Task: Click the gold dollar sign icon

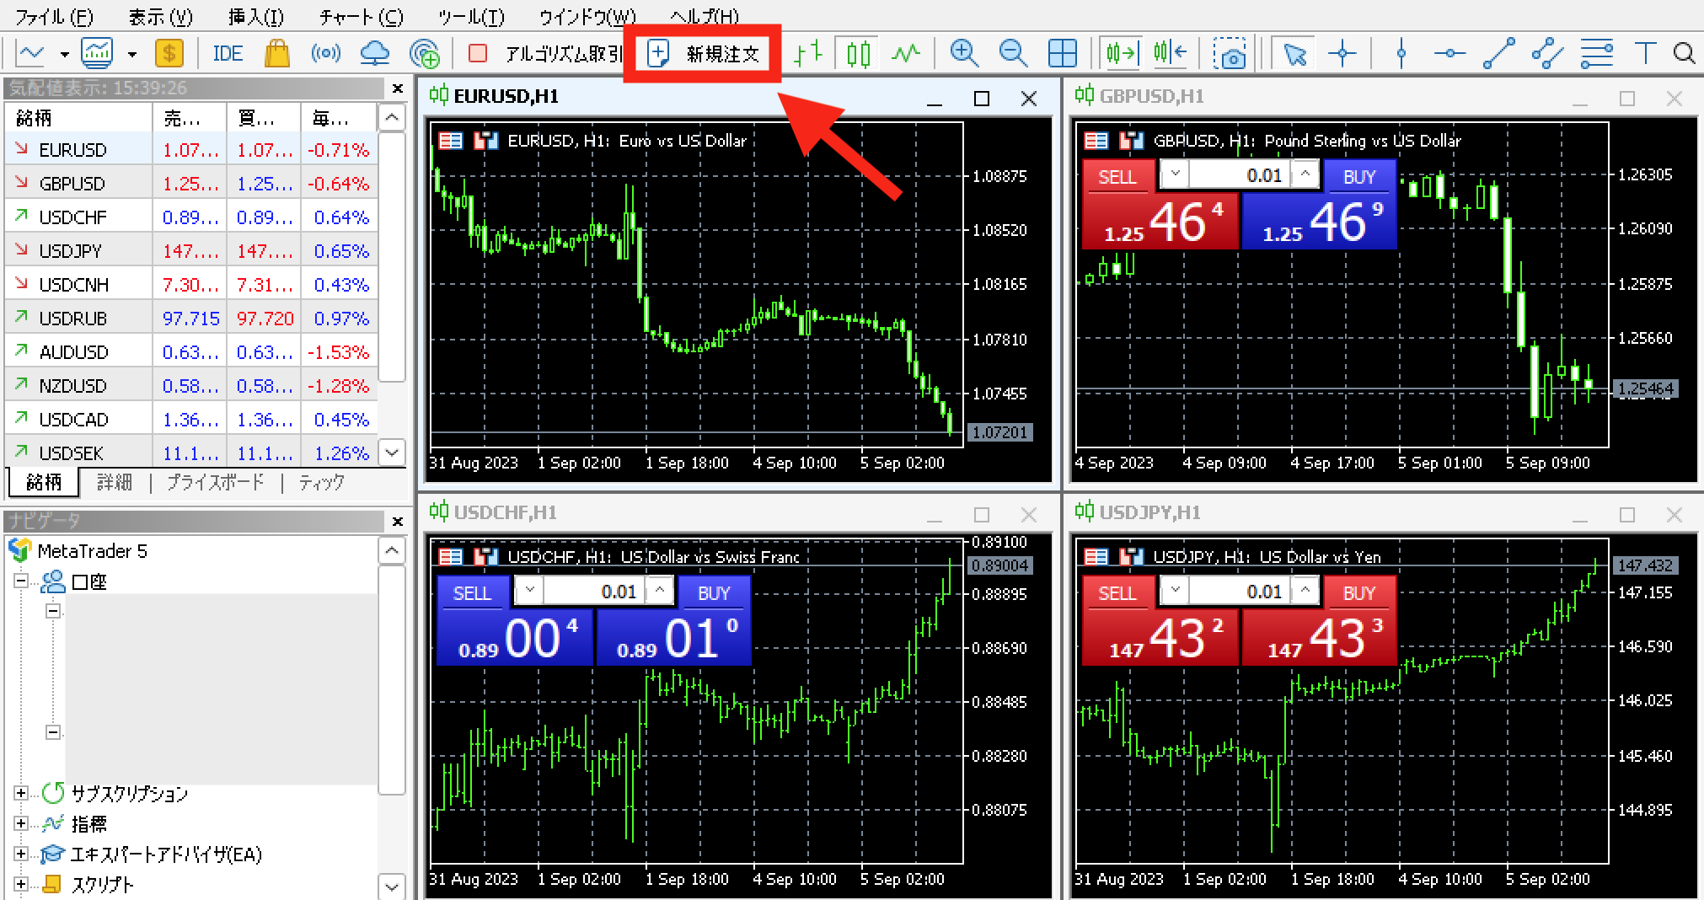Action: tap(169, 54)
